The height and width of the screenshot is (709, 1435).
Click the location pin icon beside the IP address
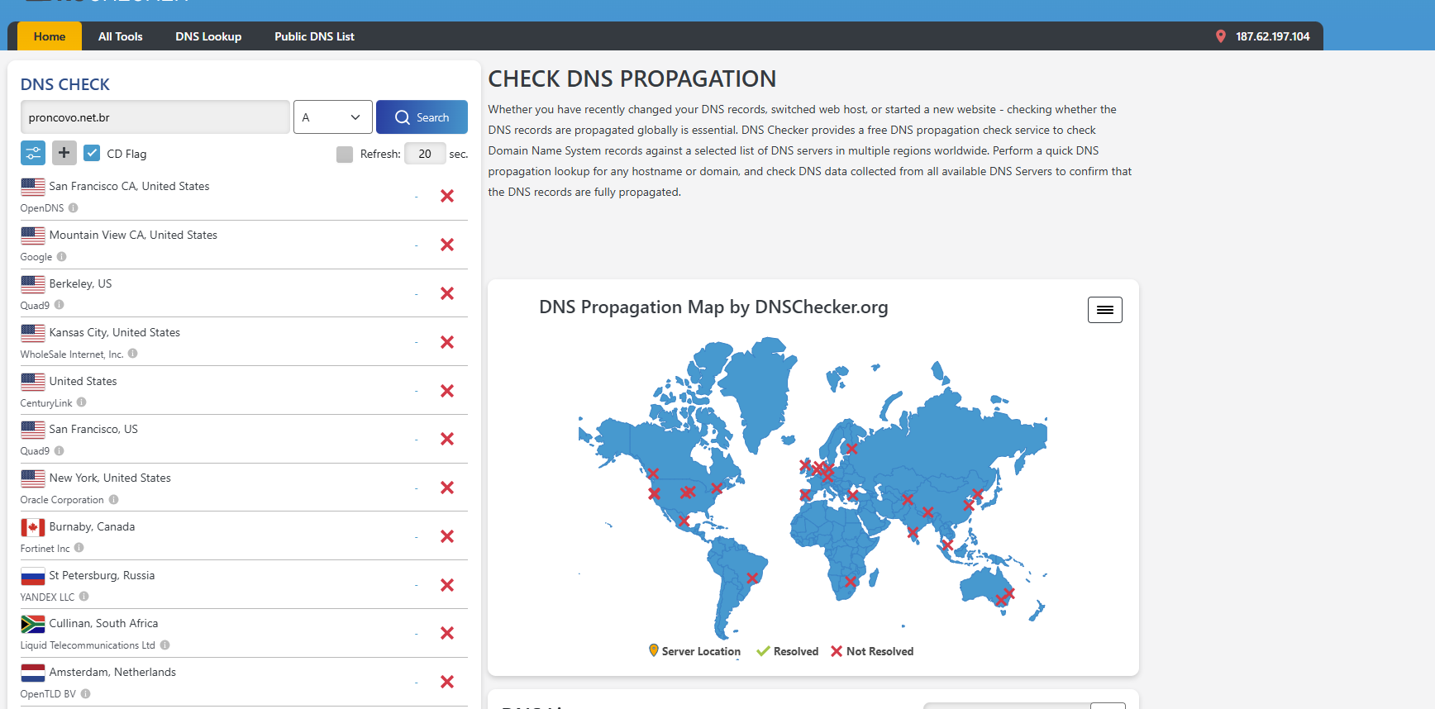pyautogui.click(x=1220, y=36)
